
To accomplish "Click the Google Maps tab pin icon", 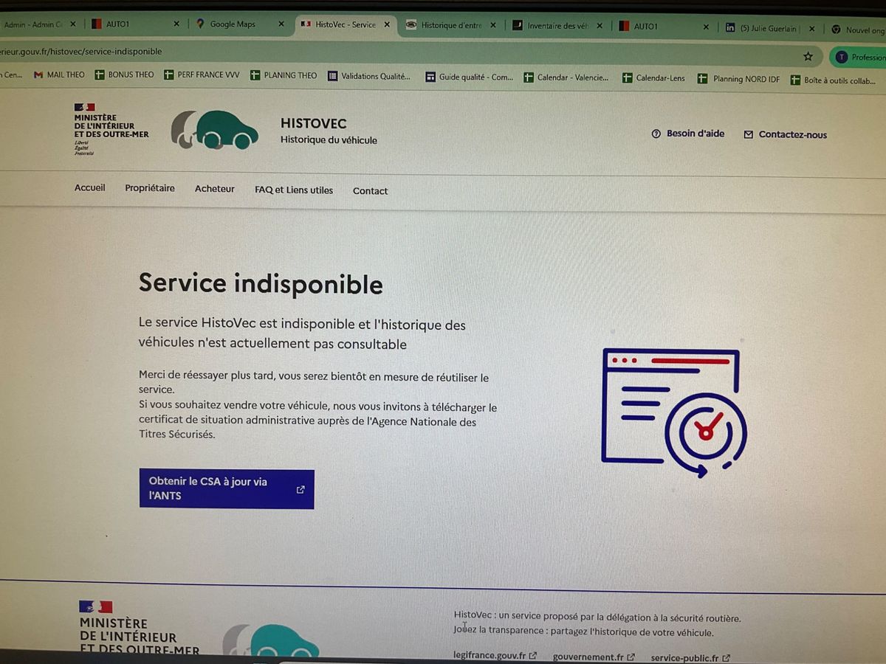I will [x=199, y=24].
